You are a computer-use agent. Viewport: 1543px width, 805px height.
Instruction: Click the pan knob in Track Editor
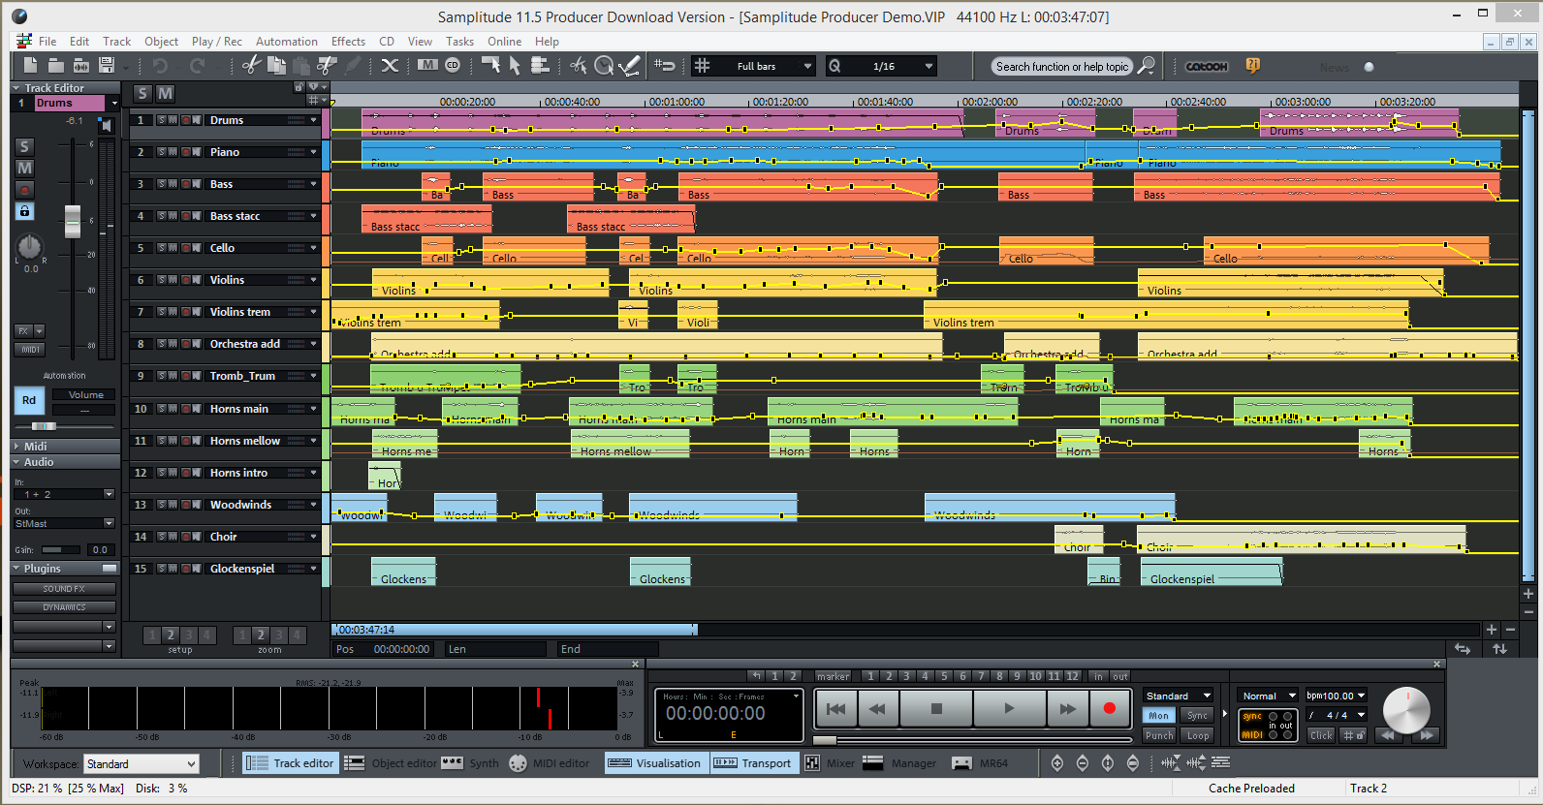click(x=30, y=246)
